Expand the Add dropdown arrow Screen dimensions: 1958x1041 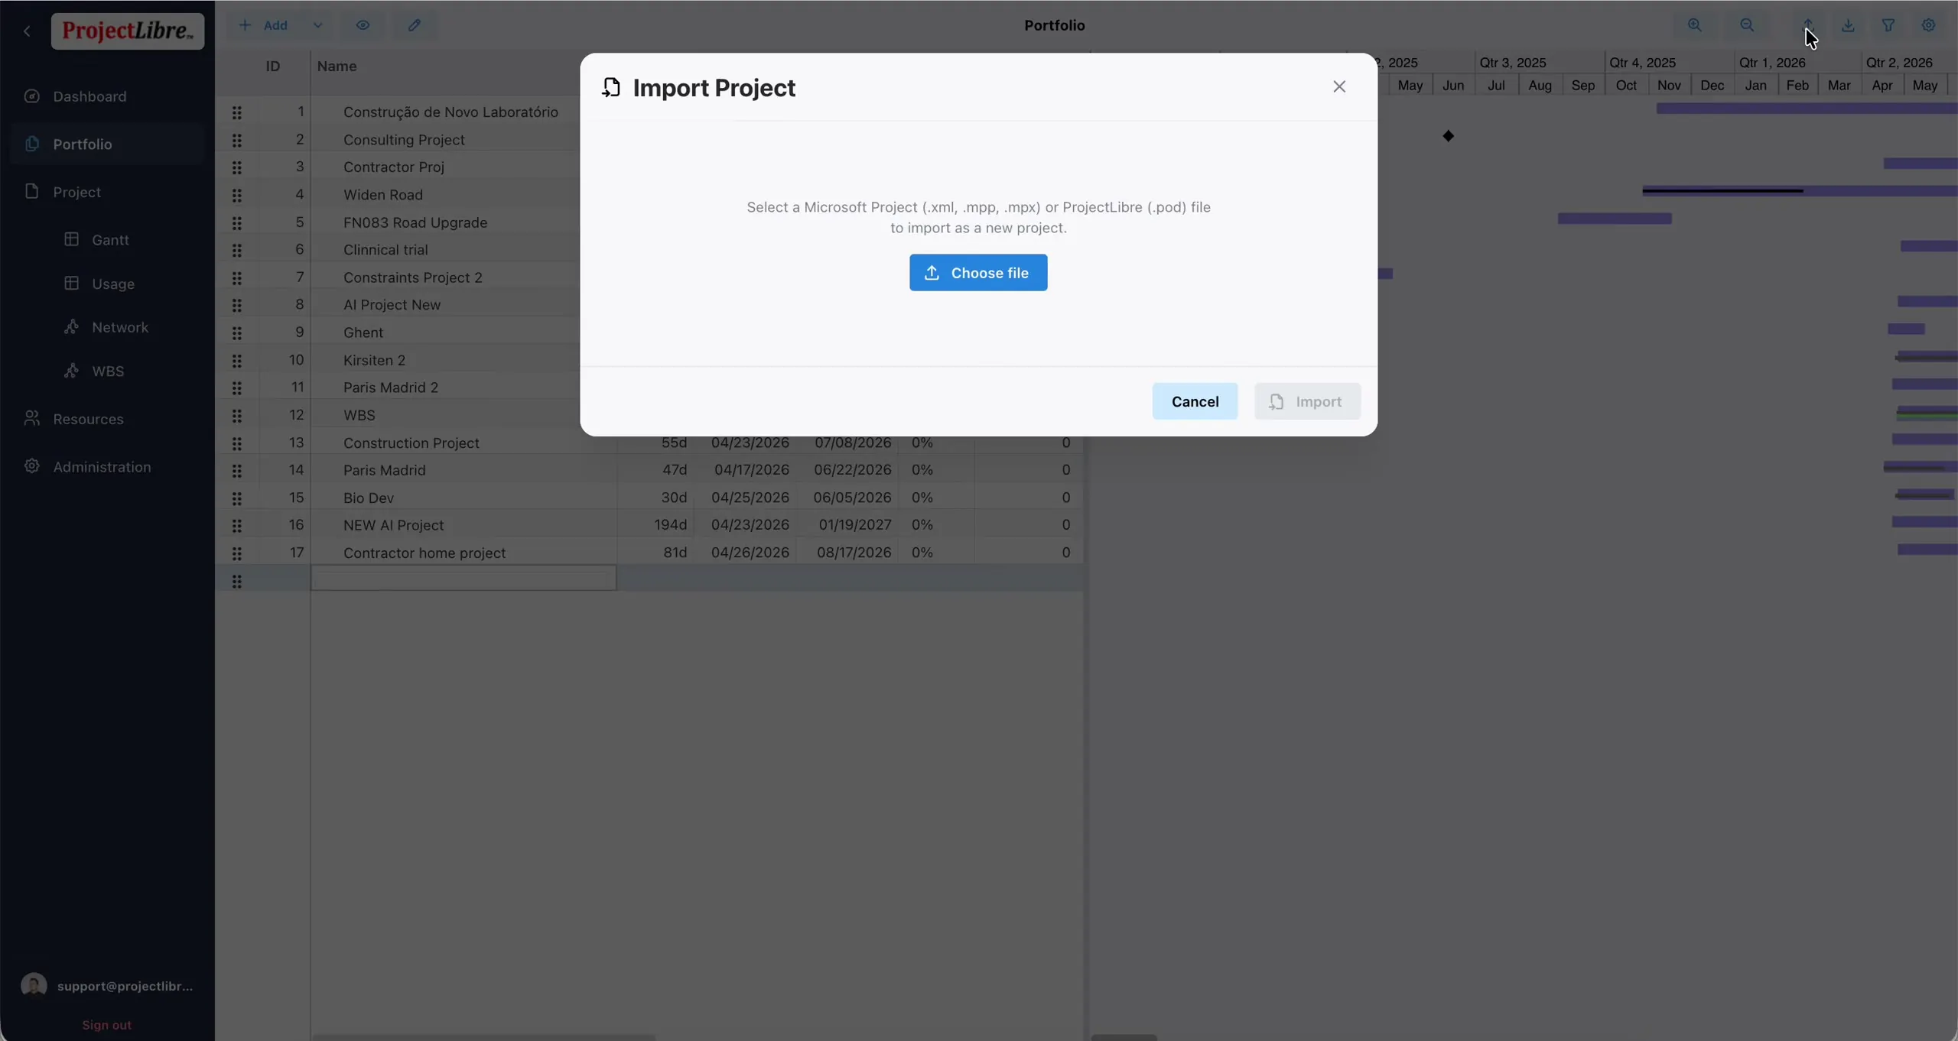tap(317, 25)
